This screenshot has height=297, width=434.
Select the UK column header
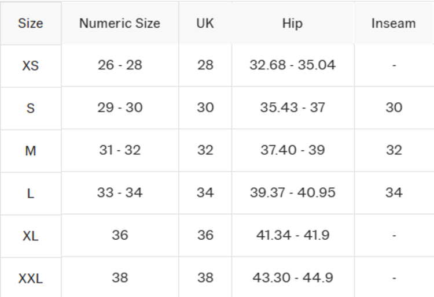(x=205, y=24)
